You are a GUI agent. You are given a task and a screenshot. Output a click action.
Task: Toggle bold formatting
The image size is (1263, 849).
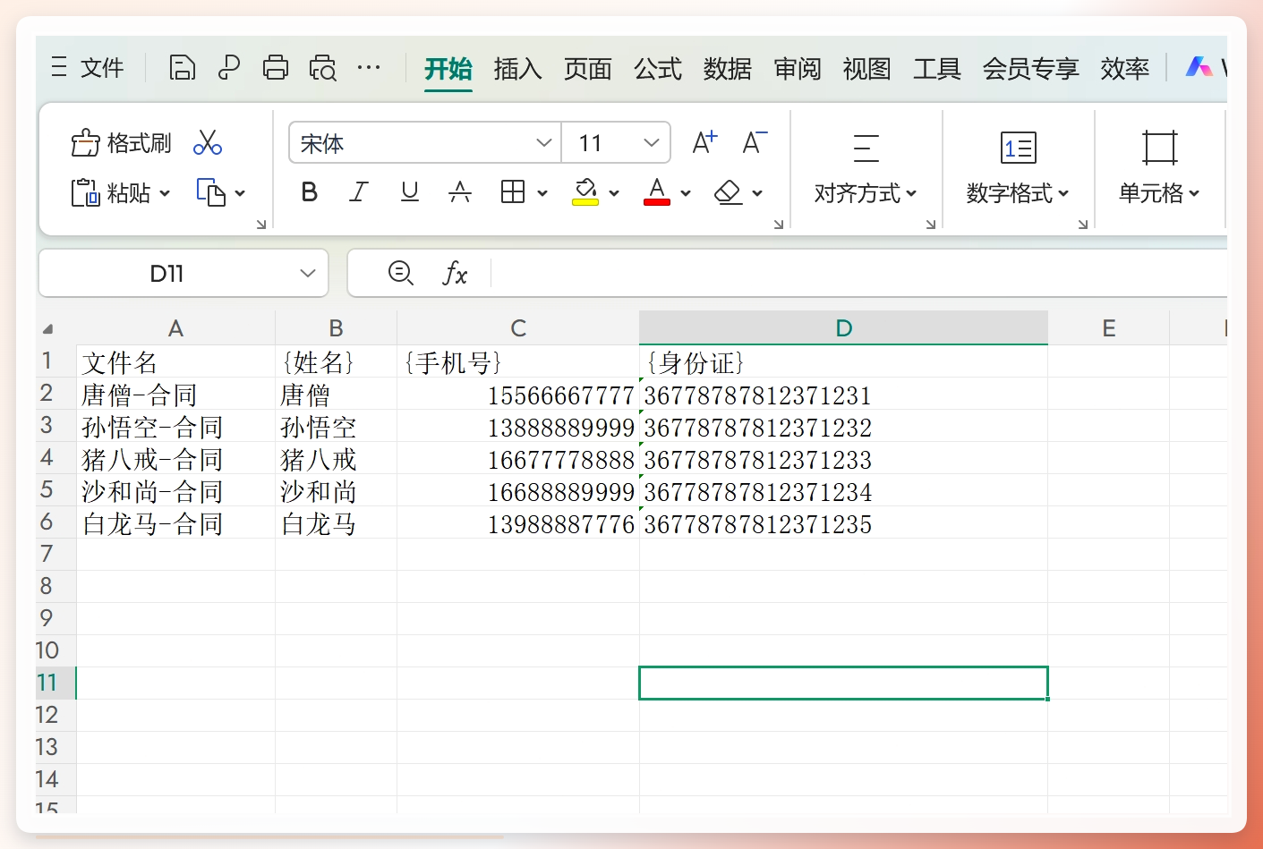pyautogui.click(x=310, y=191)
